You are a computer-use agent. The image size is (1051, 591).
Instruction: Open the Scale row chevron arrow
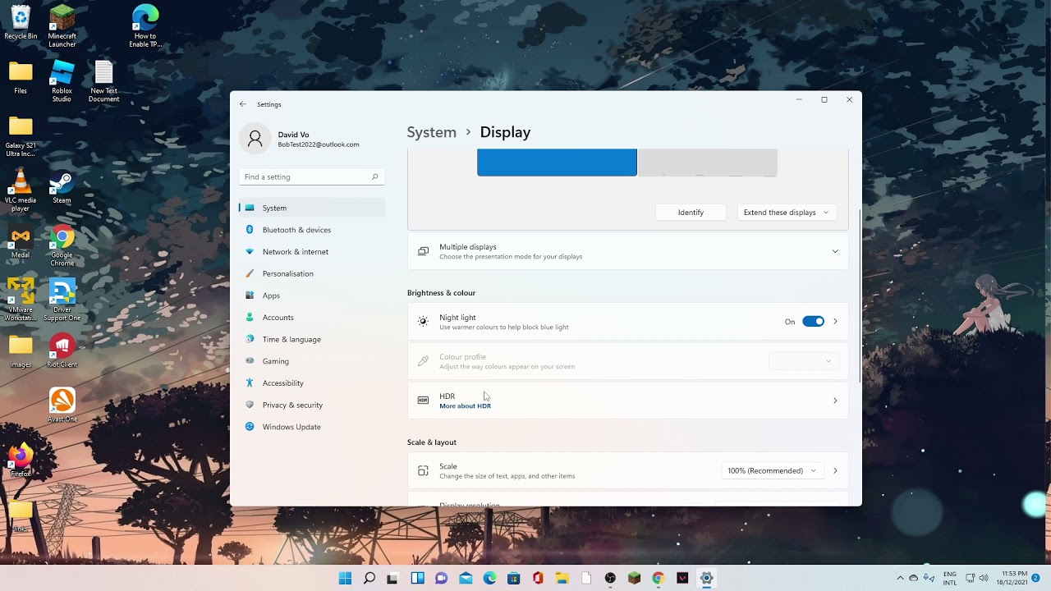pyautogui.click(x=835, y=471)
